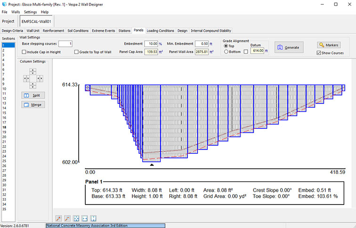This screenshot has height=228, width=356.
Task: Select Bottom grade alignment
Action: click(226, 52)
